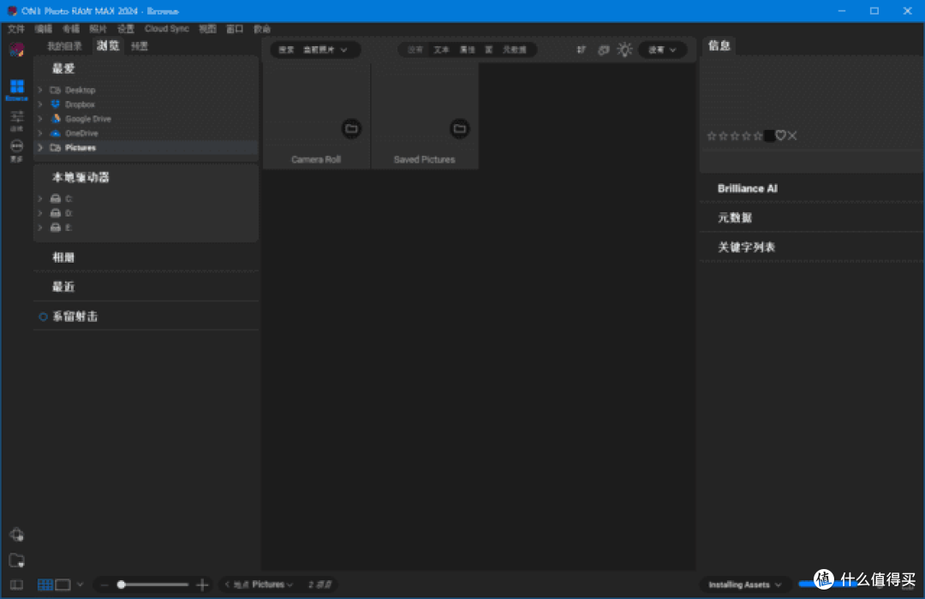Open the Saved Pictures folder thumbnail

pyautogui.click(x=425, y=116)
